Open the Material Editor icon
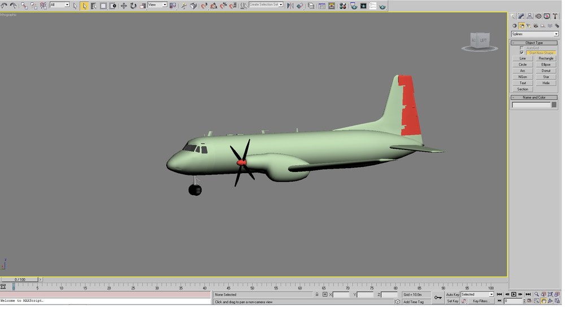The height and width of the screenshot is (317, 565). 343,6
